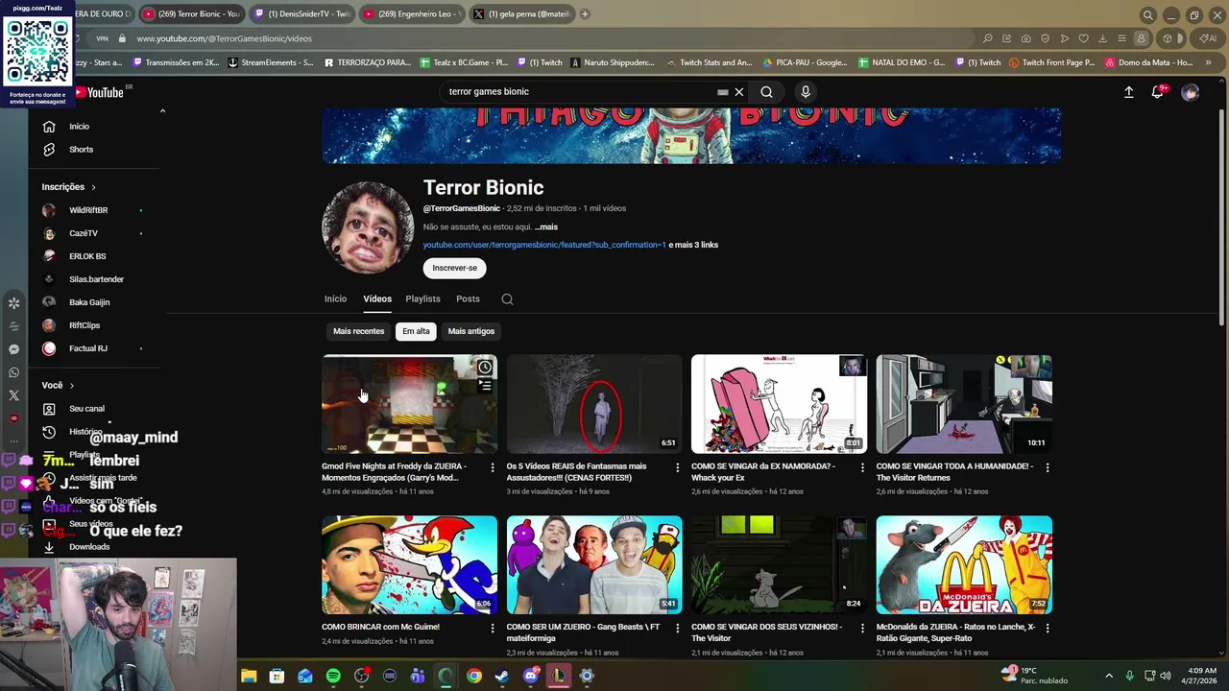Add Gmod Five Nights video to queue

click(x=485, y=386)
